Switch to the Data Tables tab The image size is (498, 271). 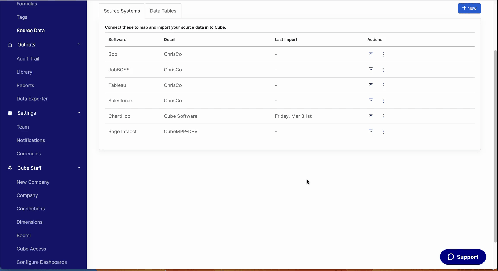tap(163, 11)
